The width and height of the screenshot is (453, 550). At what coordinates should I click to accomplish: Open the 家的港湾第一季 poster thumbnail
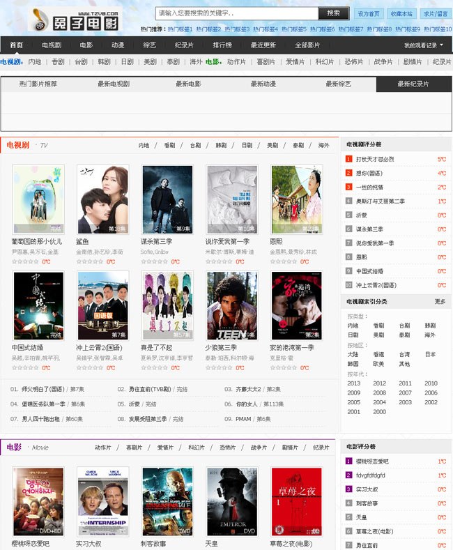(297, 305)
